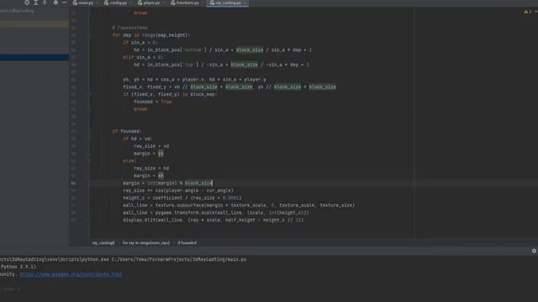The width and height of the screenshot is (538, 302).
Task: Click the display.blit code line
Action: pos(213,220)
